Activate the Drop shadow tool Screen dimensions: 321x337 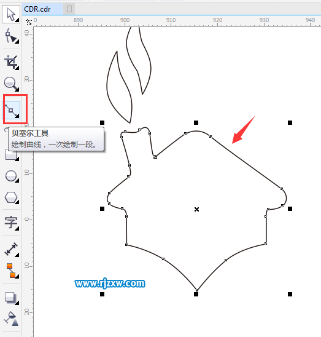[x=11, y=298]
